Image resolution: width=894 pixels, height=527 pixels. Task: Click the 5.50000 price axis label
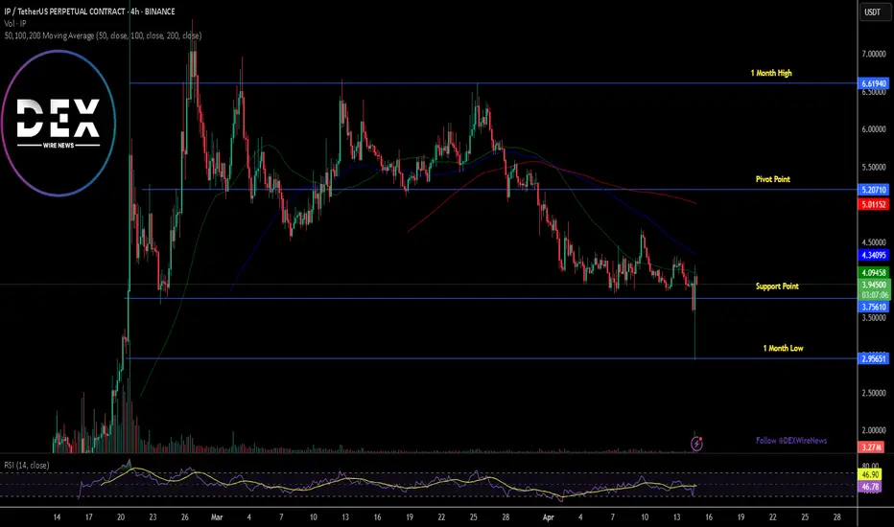click(x=874, y=168)
